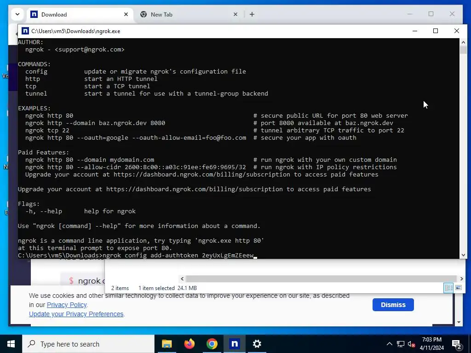
Task: Open Settings gear on taskbar
Action: (257, 344)
